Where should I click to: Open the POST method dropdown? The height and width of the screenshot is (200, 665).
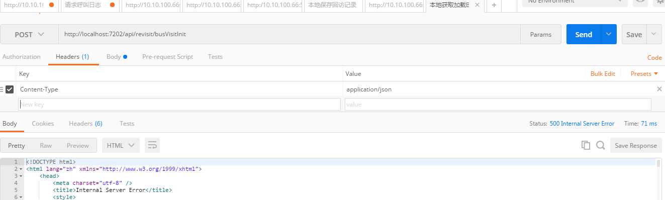pos(29,34)
